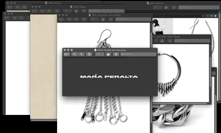The image size is (221, 133).
Task: Focus search field in MPS_Lay_Down_Shot_33.jpg window
Action: tap(192, 41)
